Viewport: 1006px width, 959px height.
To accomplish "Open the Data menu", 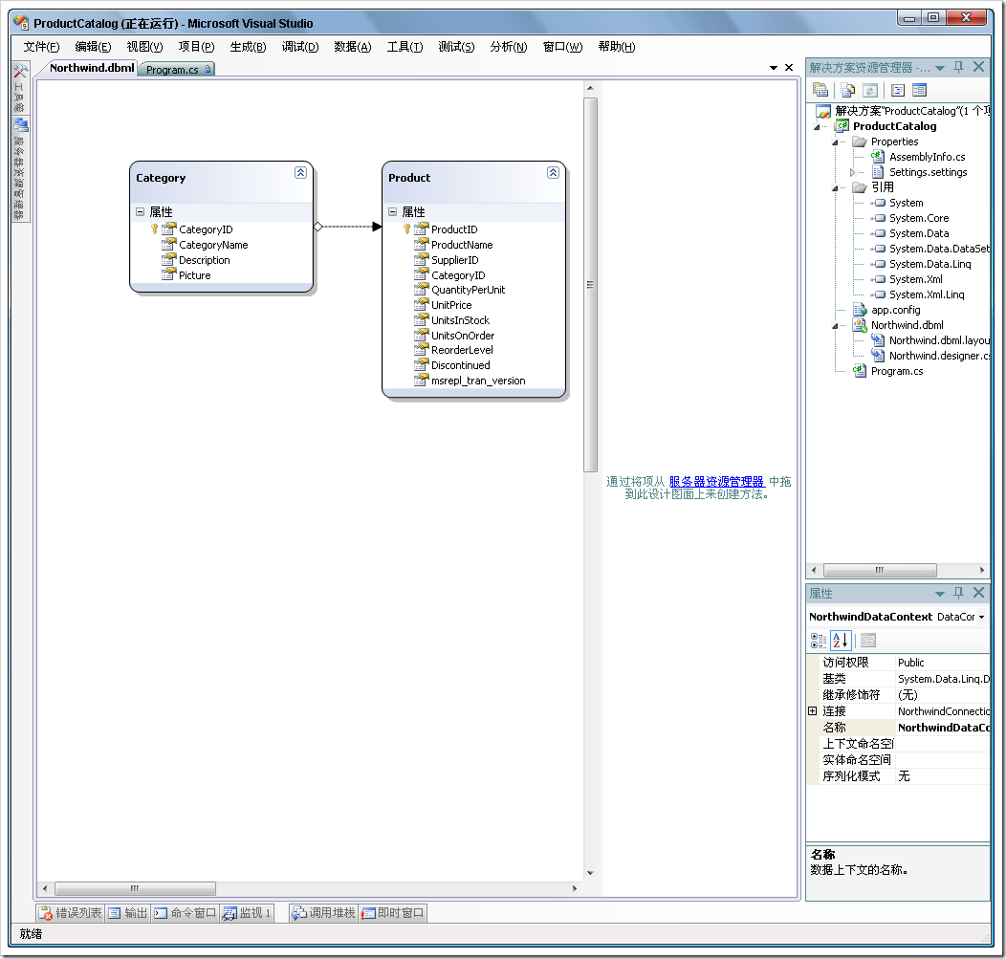I will click(353, 47).
